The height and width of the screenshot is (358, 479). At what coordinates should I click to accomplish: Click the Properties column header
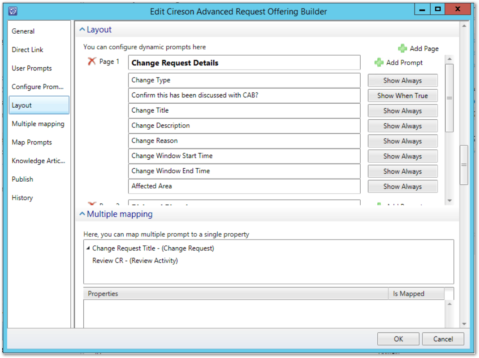[x=236, y=294]
